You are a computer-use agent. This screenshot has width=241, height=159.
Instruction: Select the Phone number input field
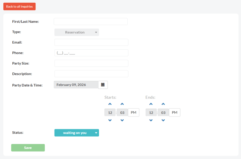tap(91, 53)
